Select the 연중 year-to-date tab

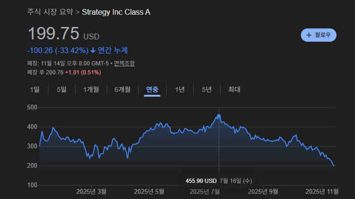152,89
